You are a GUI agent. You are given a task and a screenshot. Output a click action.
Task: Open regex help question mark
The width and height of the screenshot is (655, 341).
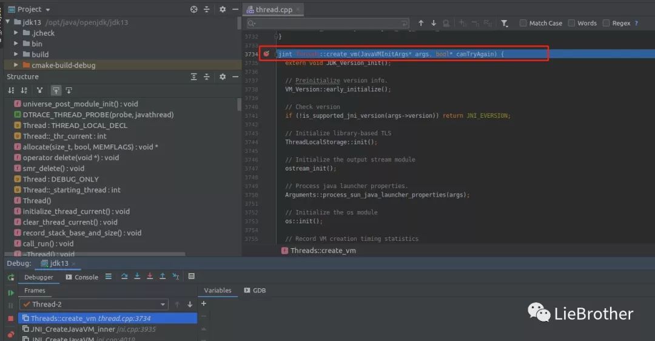[636, 23]
